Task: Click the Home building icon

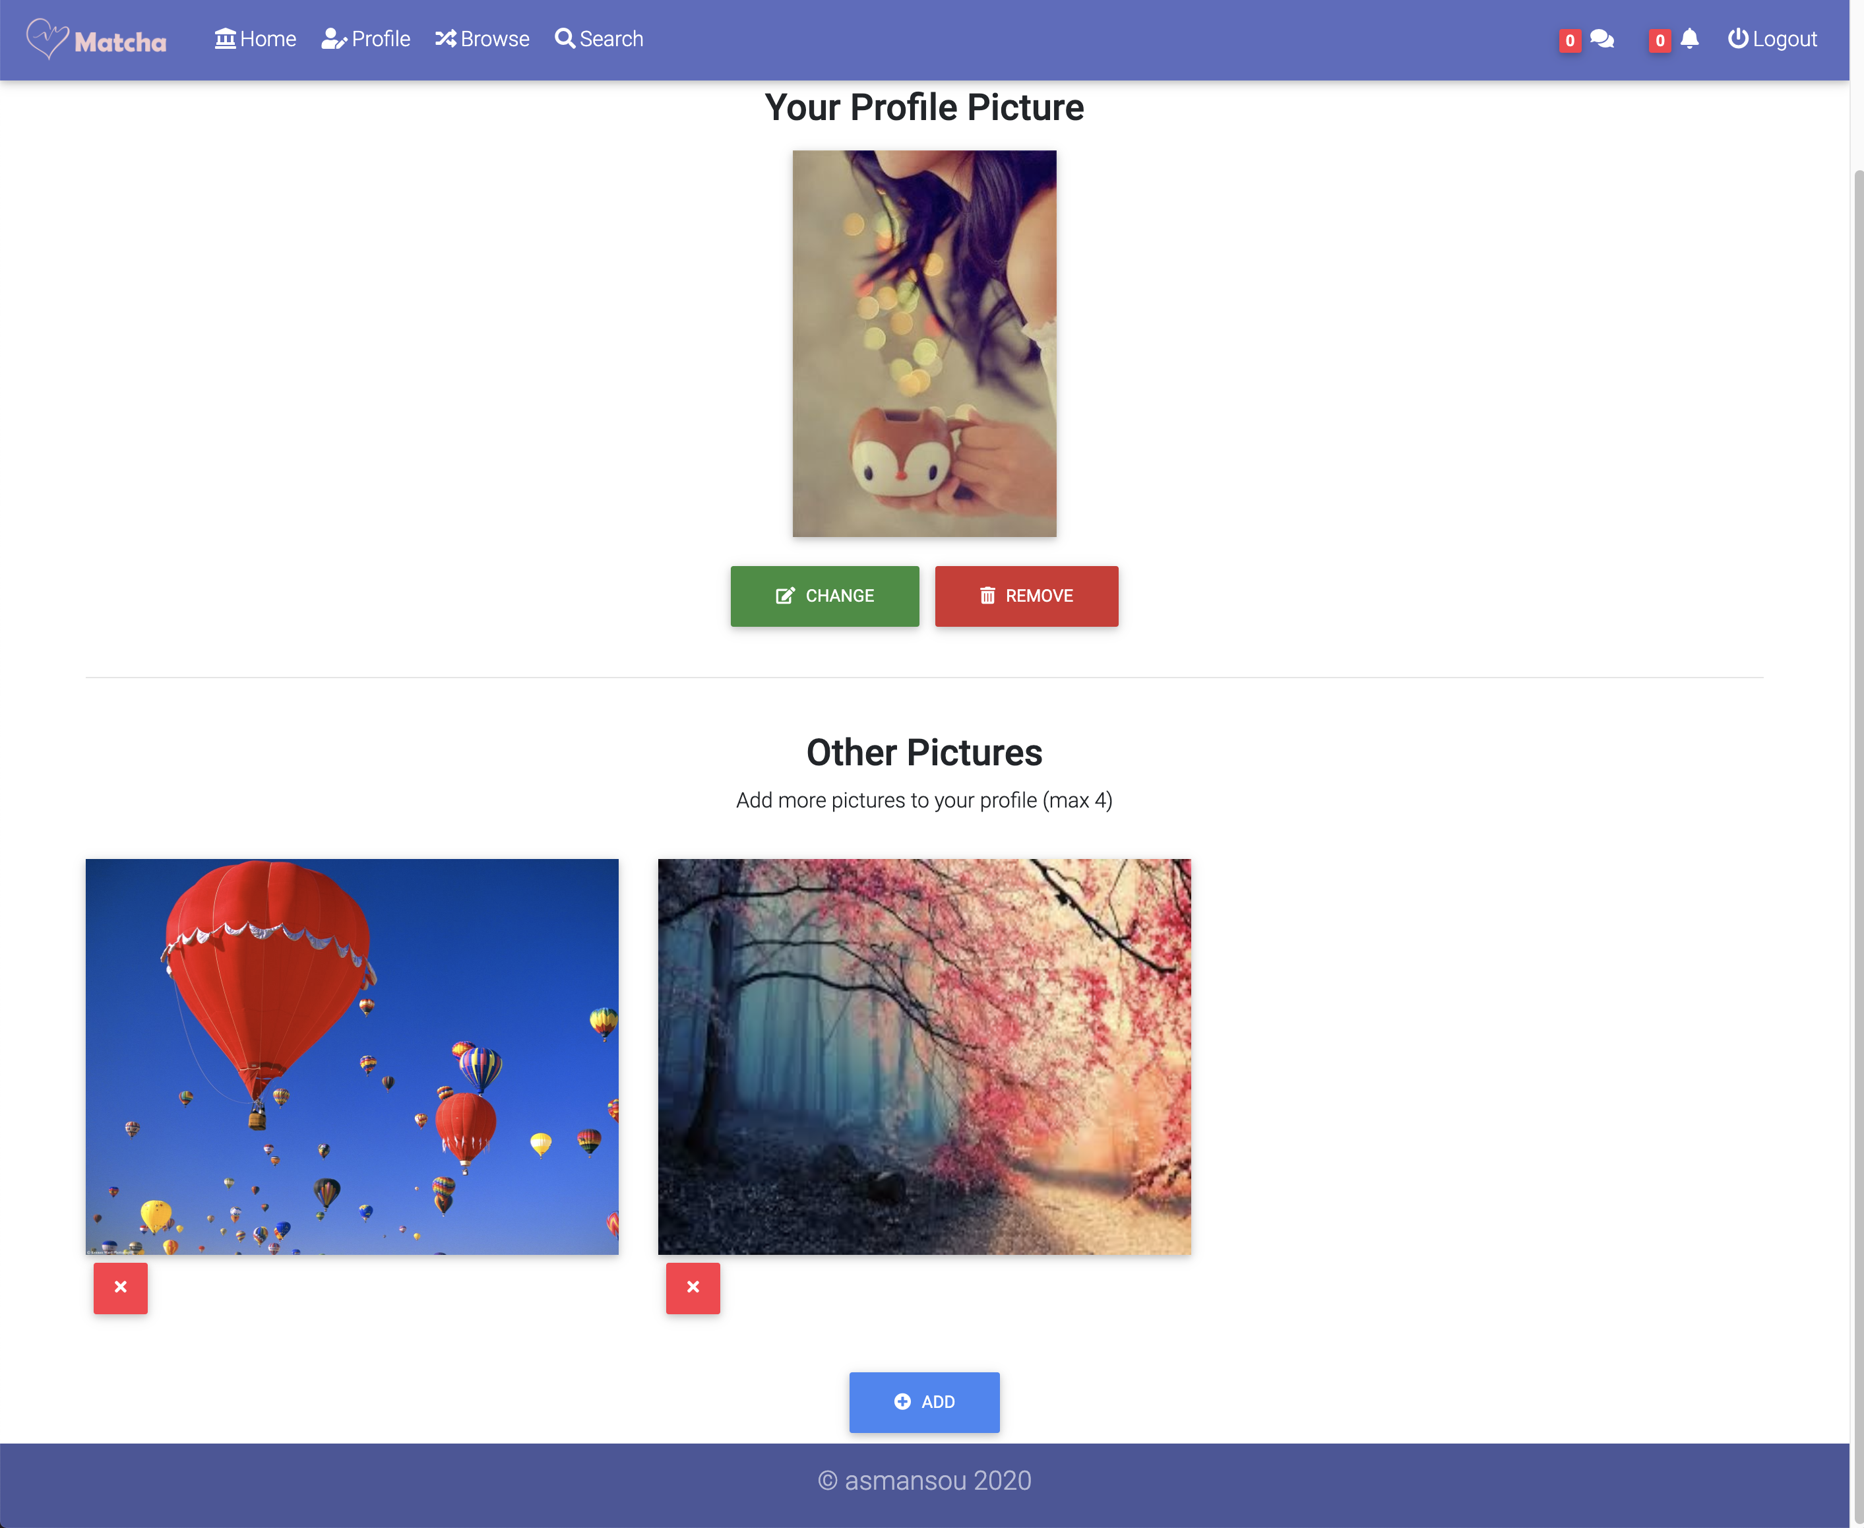Action: click(226, 39)
